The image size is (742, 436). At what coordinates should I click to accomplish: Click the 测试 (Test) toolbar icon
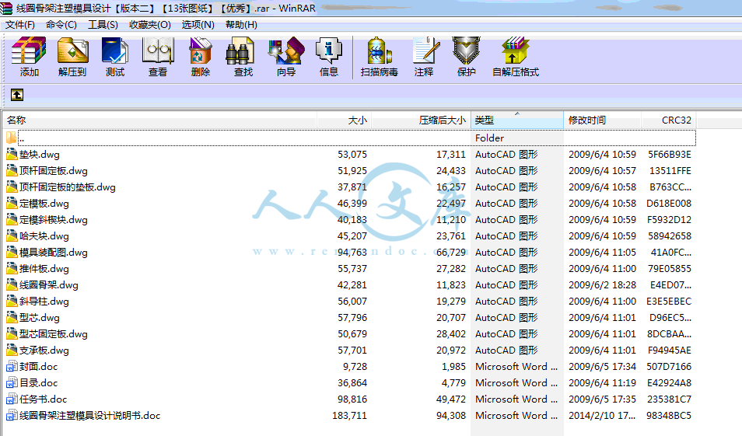[115, 51]
